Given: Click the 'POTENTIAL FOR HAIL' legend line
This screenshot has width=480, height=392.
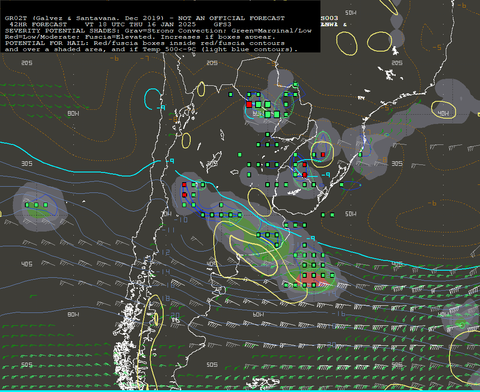Looking at the screenshot, I should click(145, 43).
